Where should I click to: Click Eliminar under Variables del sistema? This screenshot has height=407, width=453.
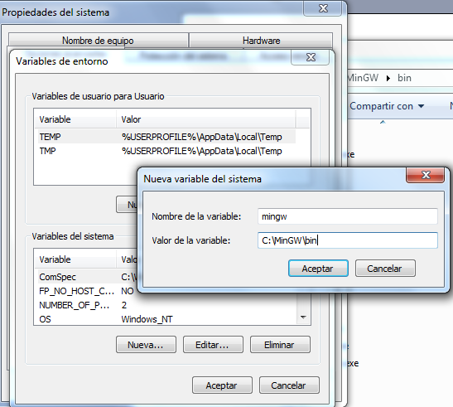click(x=280, y=345)
